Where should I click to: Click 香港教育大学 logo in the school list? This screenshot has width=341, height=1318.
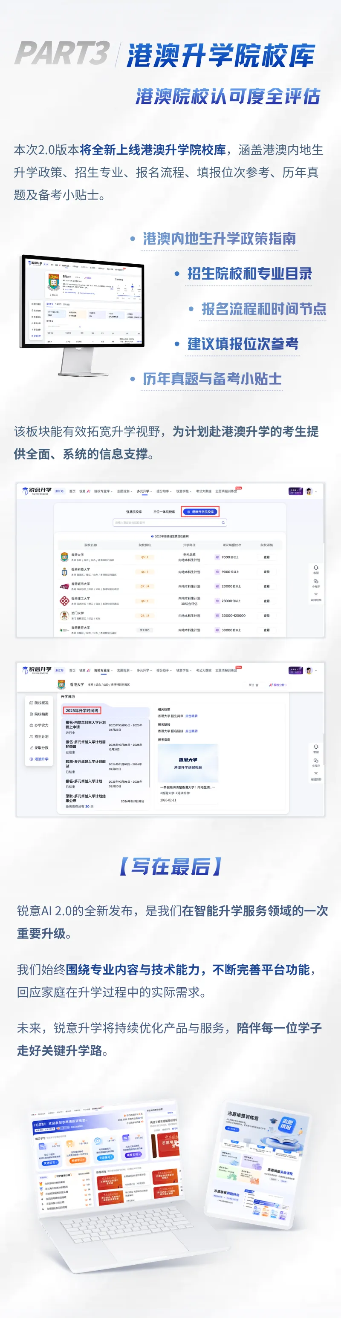click(x=64, y=630)
